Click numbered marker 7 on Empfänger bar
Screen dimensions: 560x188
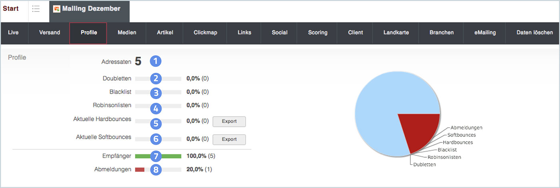click(156, 156)
